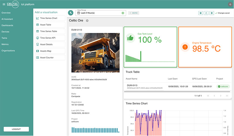
Task: Click the Asset Table grid icon
Action: point(37,25)
